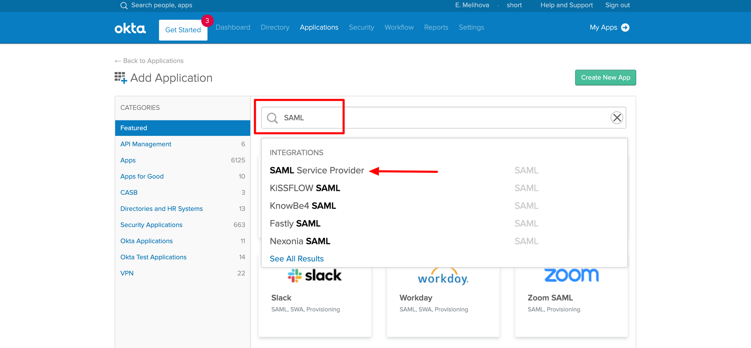Click the E. Melihova user name
The height and width of the screenshot is (348, 751).
point(472,5)
